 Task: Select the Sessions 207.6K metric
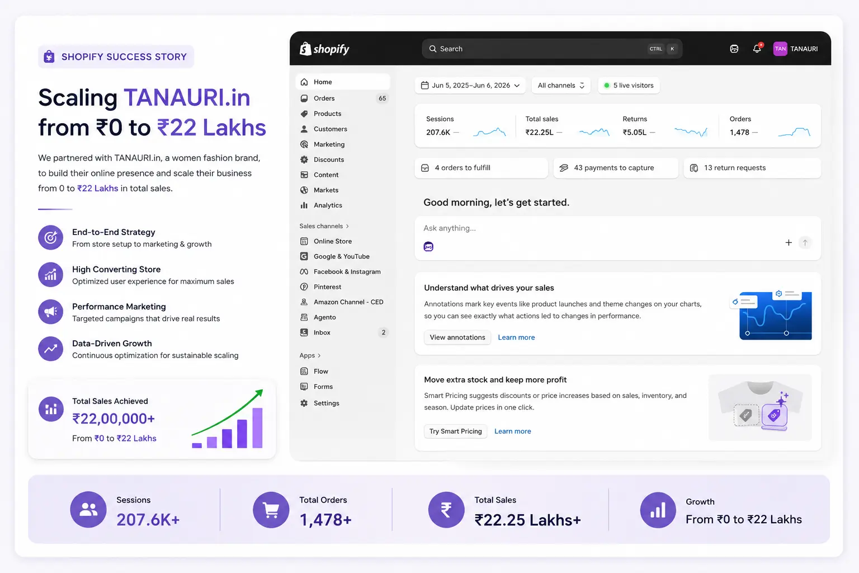(466, 126)
